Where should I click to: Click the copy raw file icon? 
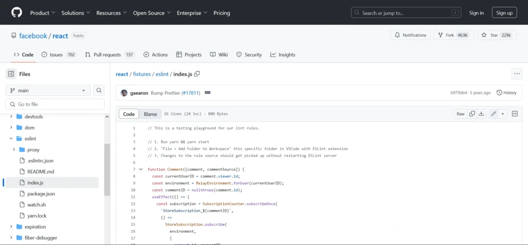click(x=472, y=114)
